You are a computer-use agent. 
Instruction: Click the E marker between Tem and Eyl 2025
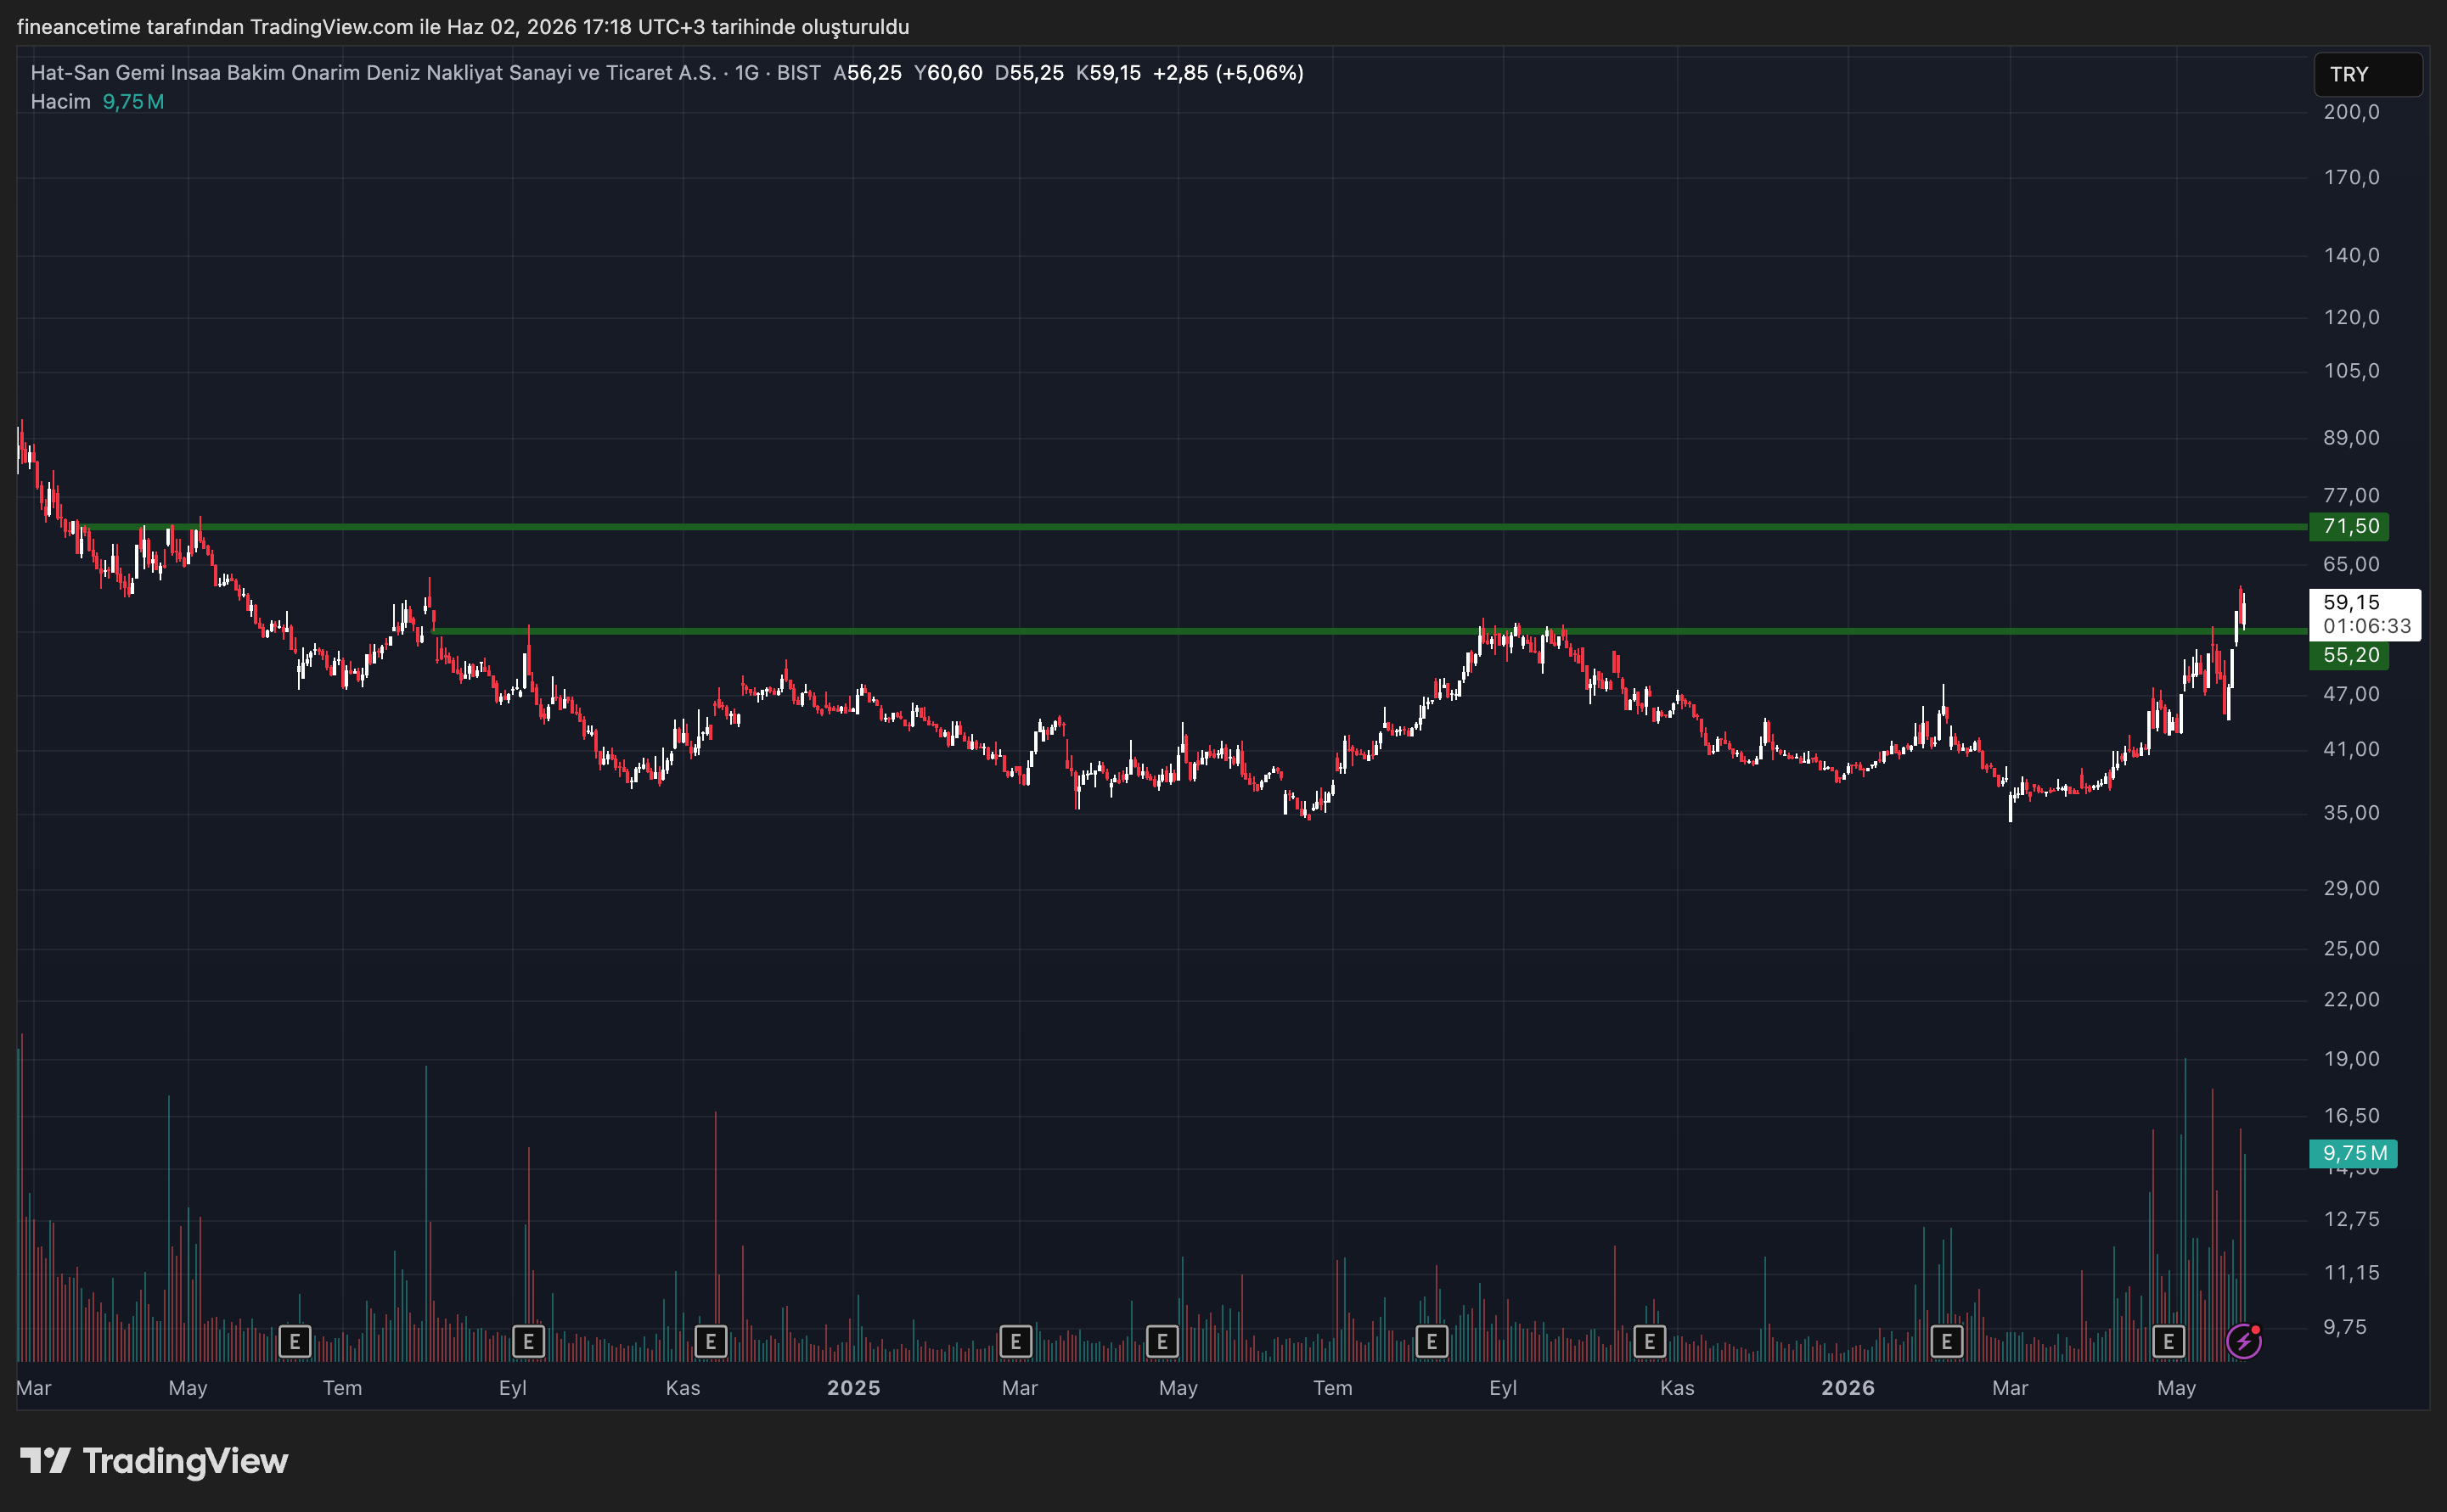(1432, 1341)
